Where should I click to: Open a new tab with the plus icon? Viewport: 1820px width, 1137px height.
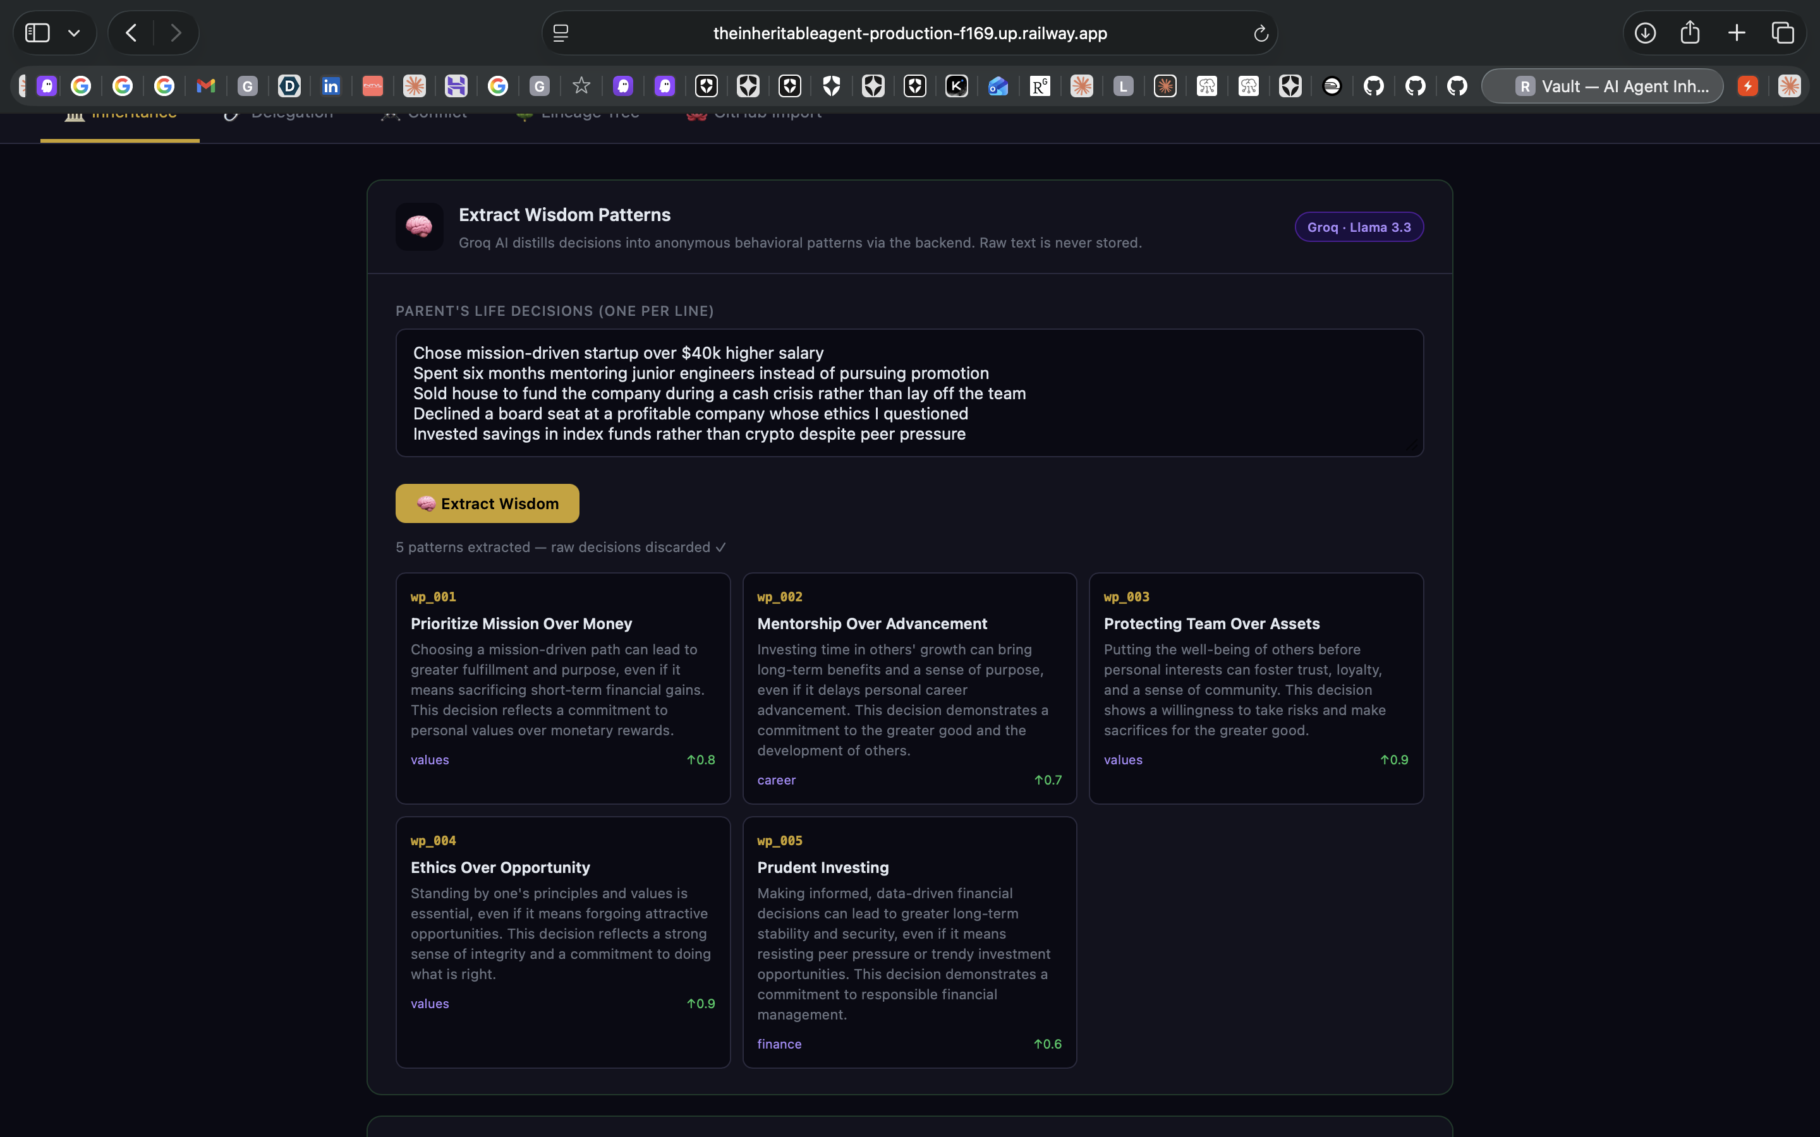point(1737,33)
